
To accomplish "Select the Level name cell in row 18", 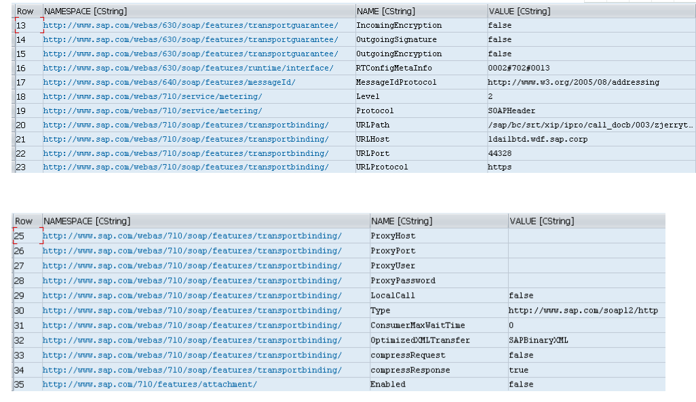I will (368, 97).
